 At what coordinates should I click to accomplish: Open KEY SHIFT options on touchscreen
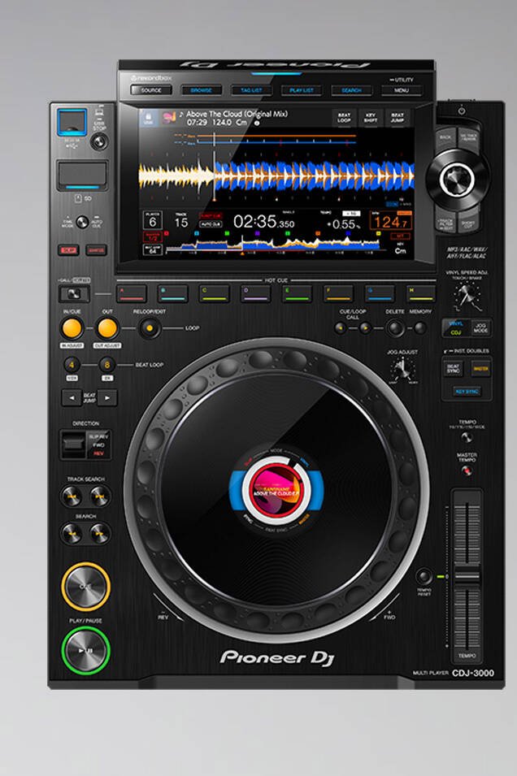click(x=371, y=119)
